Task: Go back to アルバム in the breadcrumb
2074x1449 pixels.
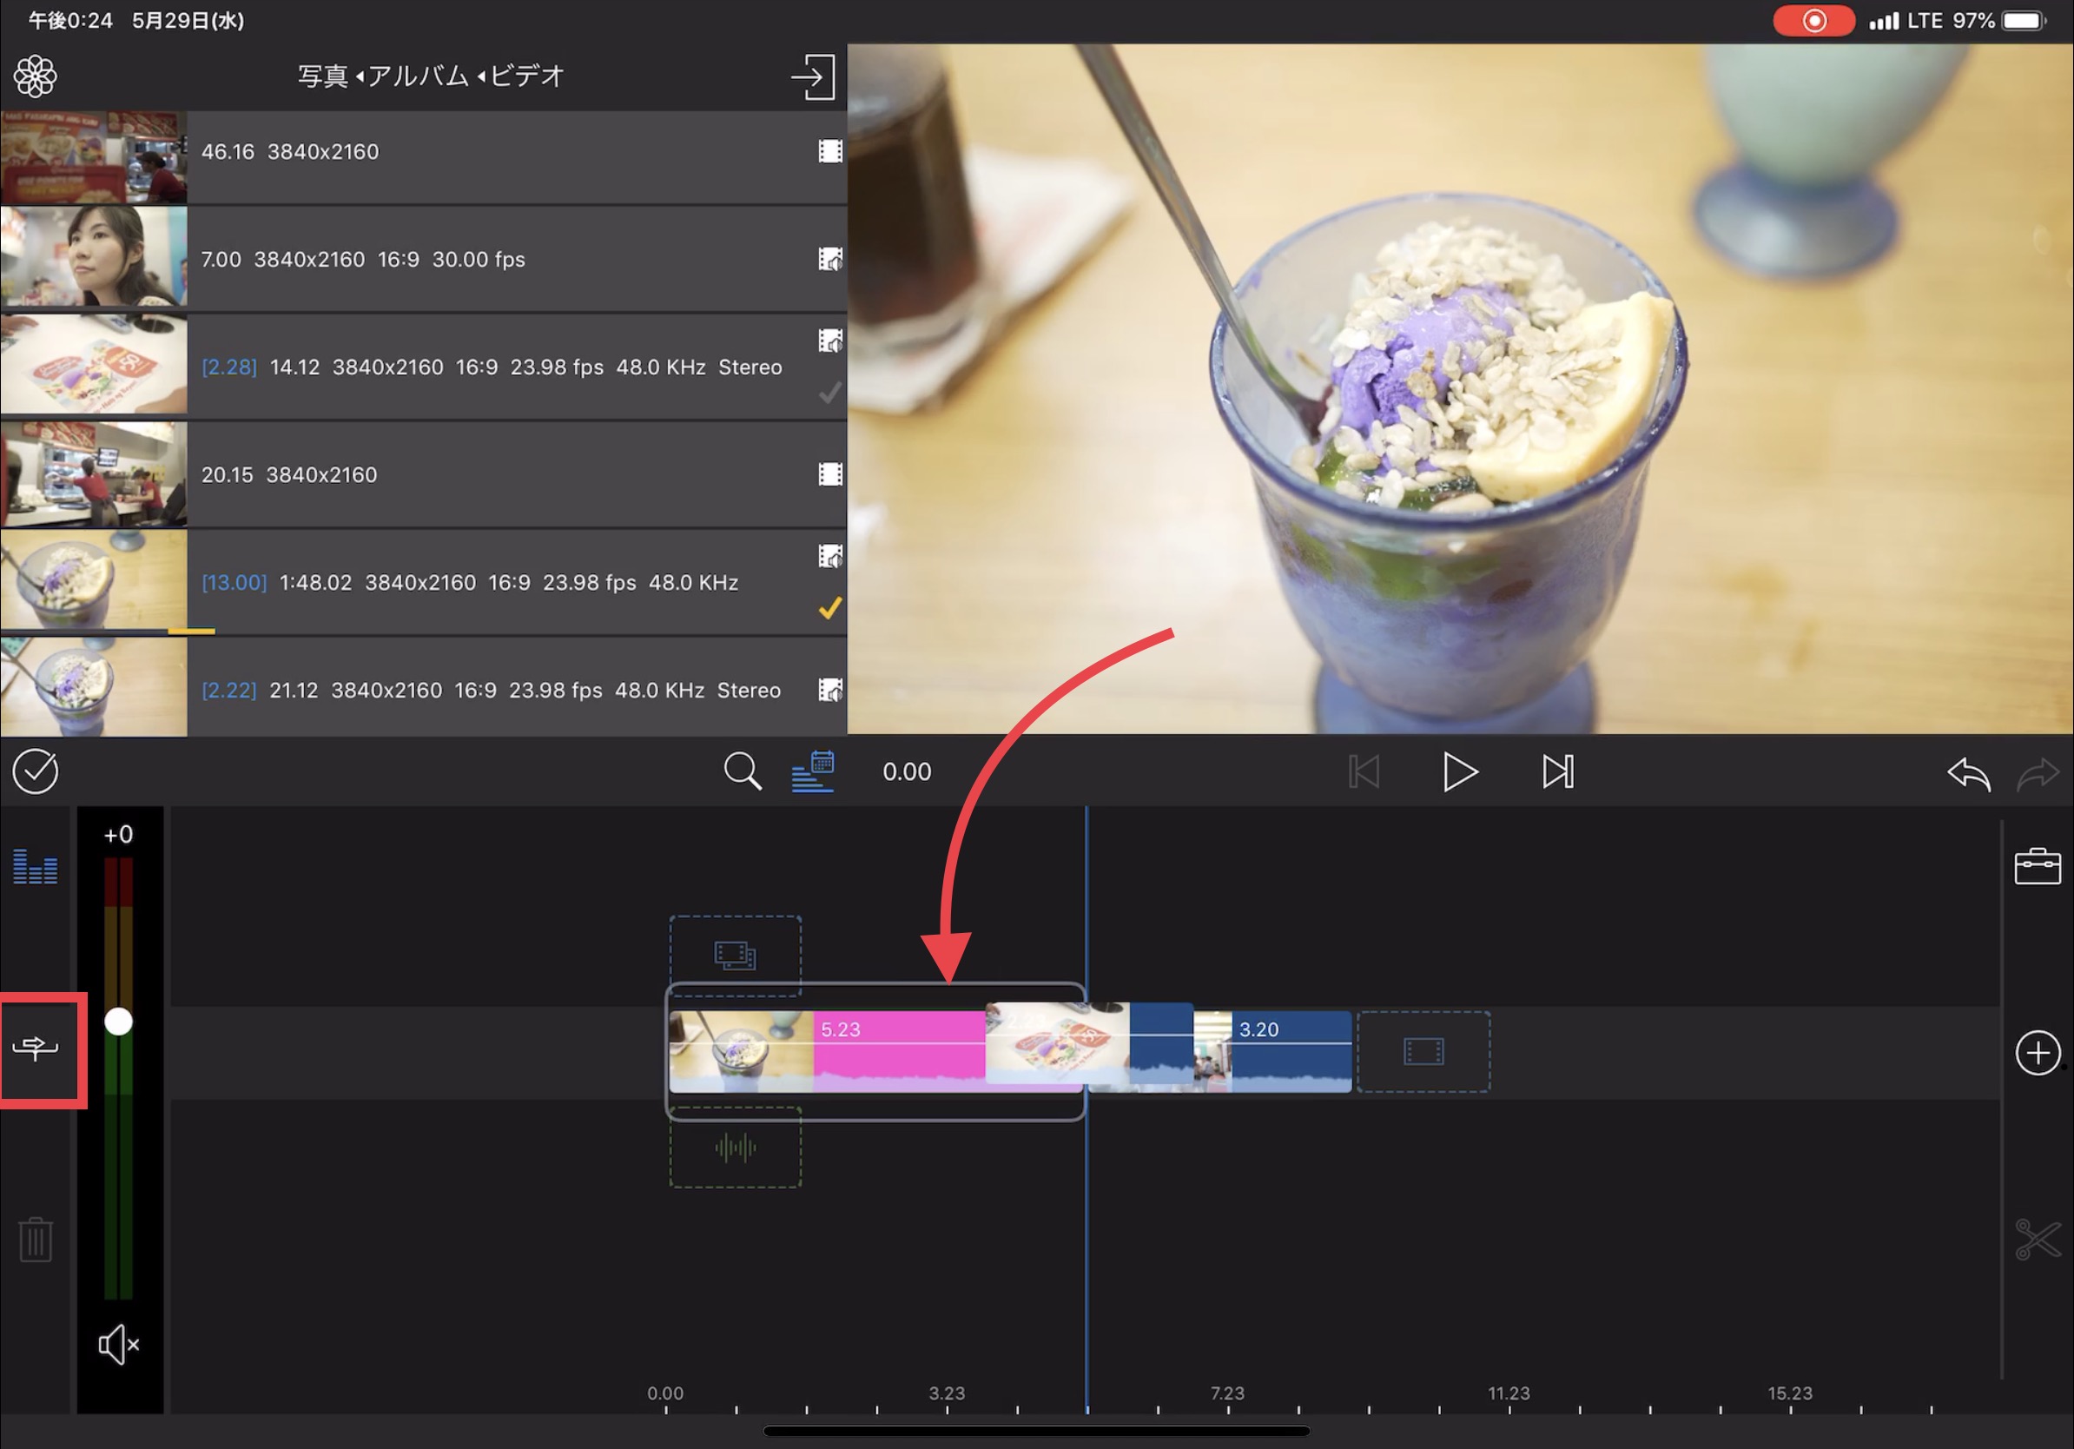Action: [x=418, y=76]
